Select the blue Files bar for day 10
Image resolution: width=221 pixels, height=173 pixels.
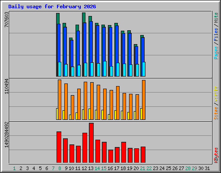[x=72, y=53]
